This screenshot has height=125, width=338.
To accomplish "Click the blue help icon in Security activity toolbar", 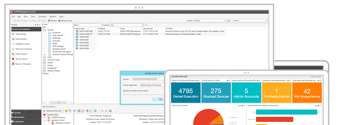I will point(110,111).
